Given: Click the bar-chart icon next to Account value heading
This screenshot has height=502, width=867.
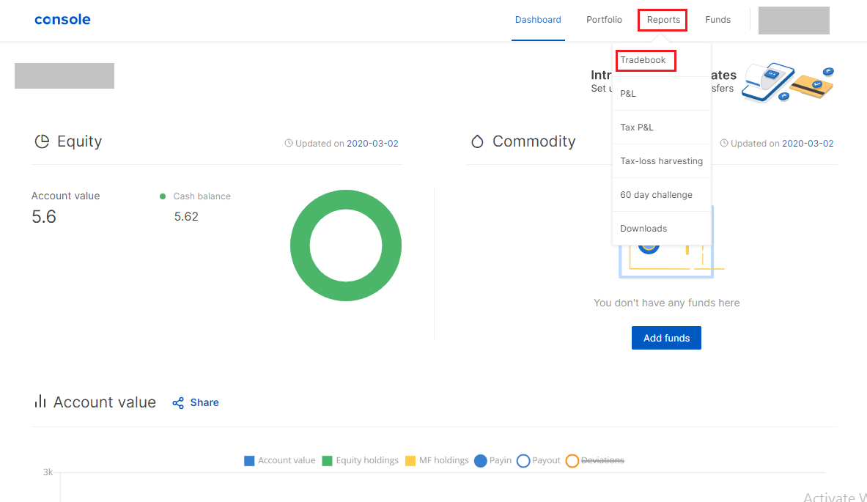Looking at the screenshot, I should pos(40,402).
